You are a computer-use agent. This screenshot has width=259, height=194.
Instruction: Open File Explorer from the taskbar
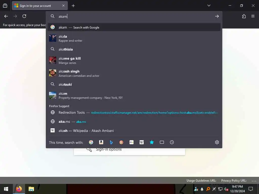click(x=31, y=189)
